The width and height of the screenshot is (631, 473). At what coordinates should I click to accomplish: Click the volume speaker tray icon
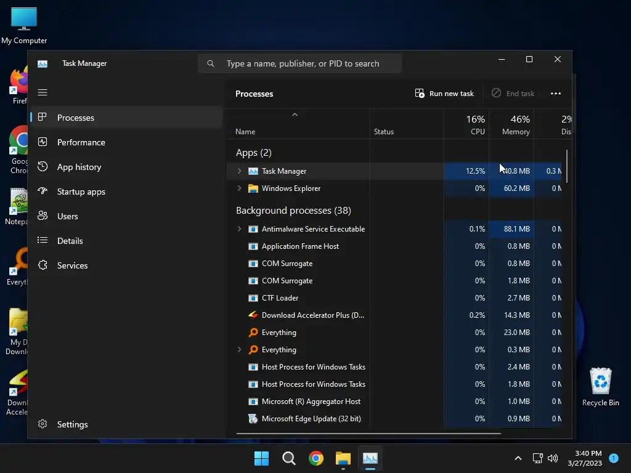coord(553,458)
